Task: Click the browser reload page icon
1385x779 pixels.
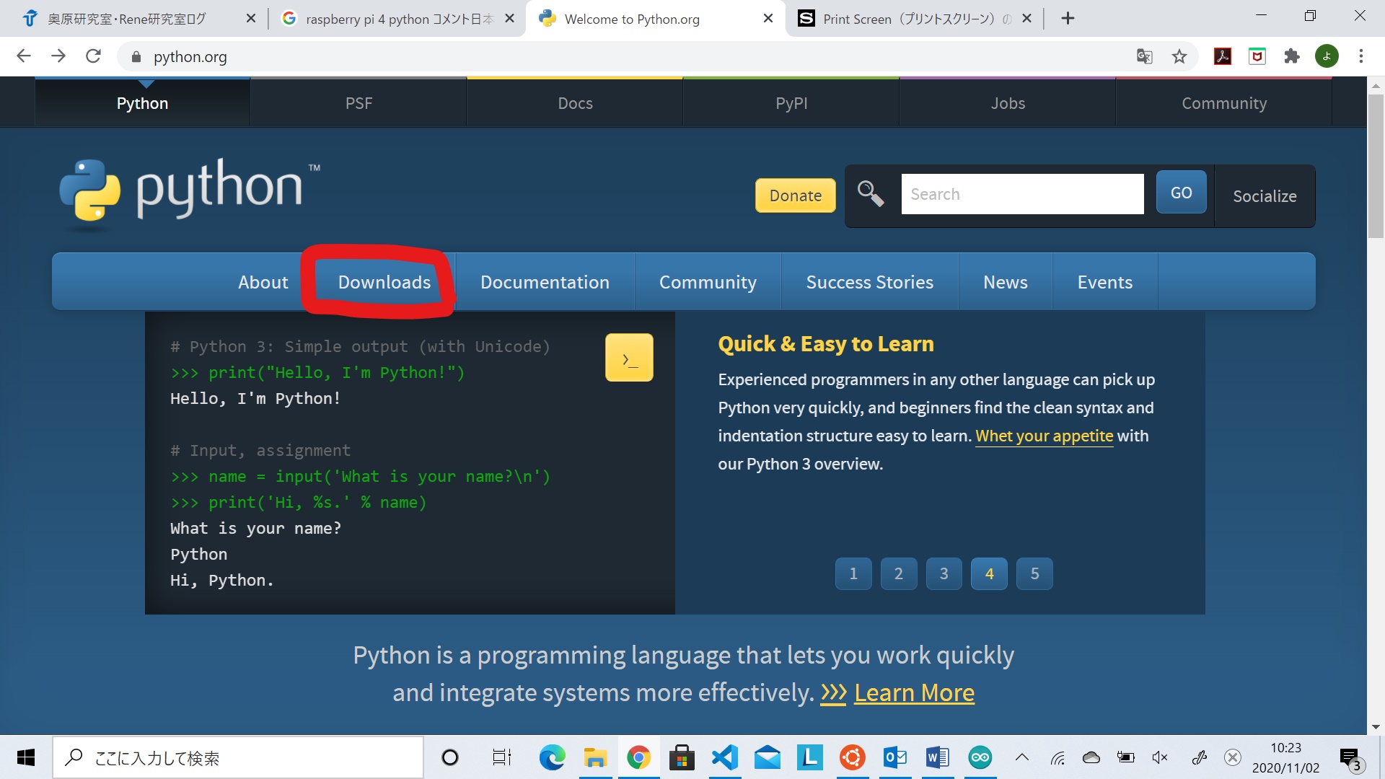Action: pyautogui.click(x=93, y=56)
